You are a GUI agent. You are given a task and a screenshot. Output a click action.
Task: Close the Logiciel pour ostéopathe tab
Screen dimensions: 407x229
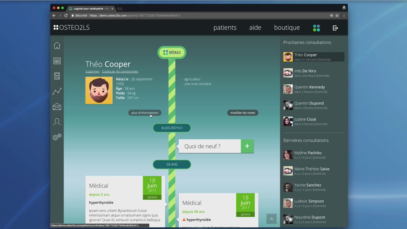tap(112, 9)
